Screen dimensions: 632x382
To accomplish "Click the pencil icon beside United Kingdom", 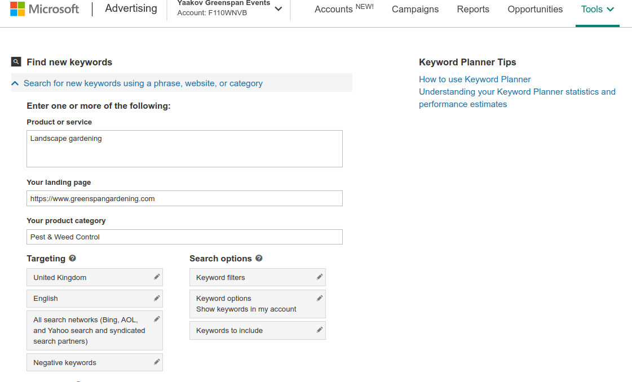I will tap(157, 277).
